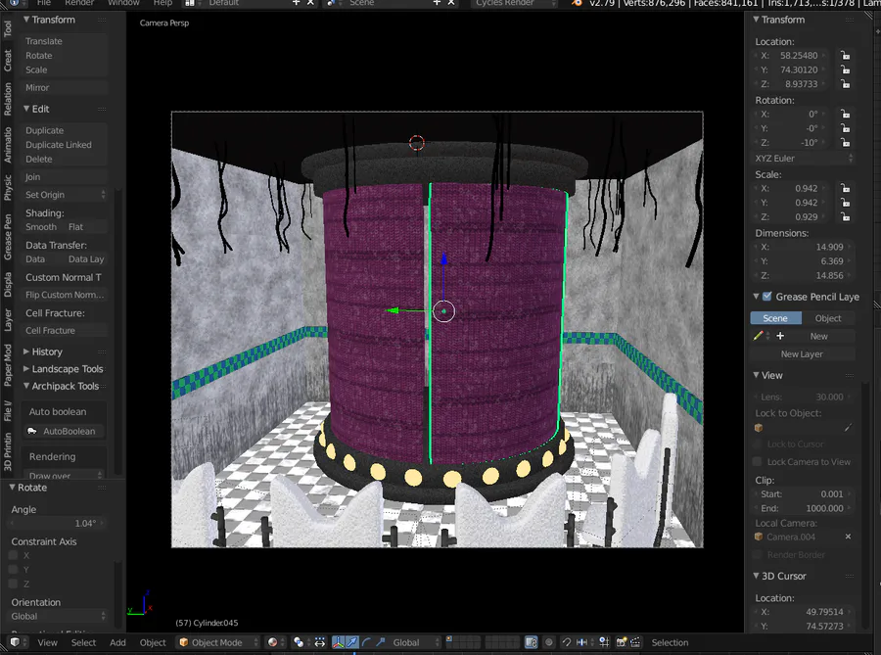The width and height of the screenshot is (881, 655).
Task: Open the Select menu
Action: [x=83, y=642]
